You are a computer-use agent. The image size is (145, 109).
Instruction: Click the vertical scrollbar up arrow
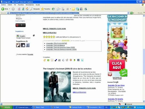pyautogui.click(x=144, y=16)
